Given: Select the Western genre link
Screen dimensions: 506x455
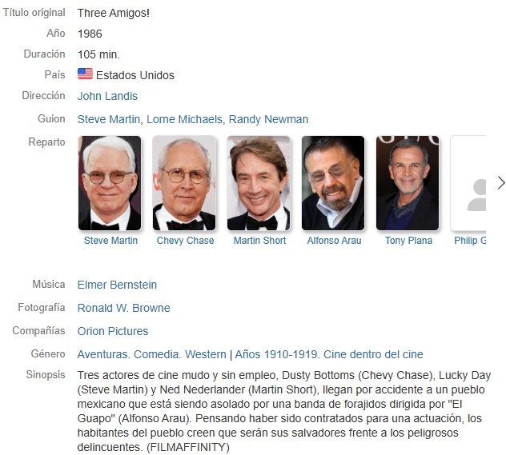Looking at the screenshot, I should tap(206, 354).
